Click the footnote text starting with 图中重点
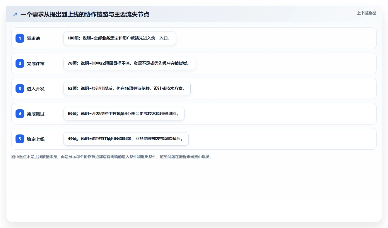388x228 pixels. click(111, 157)
